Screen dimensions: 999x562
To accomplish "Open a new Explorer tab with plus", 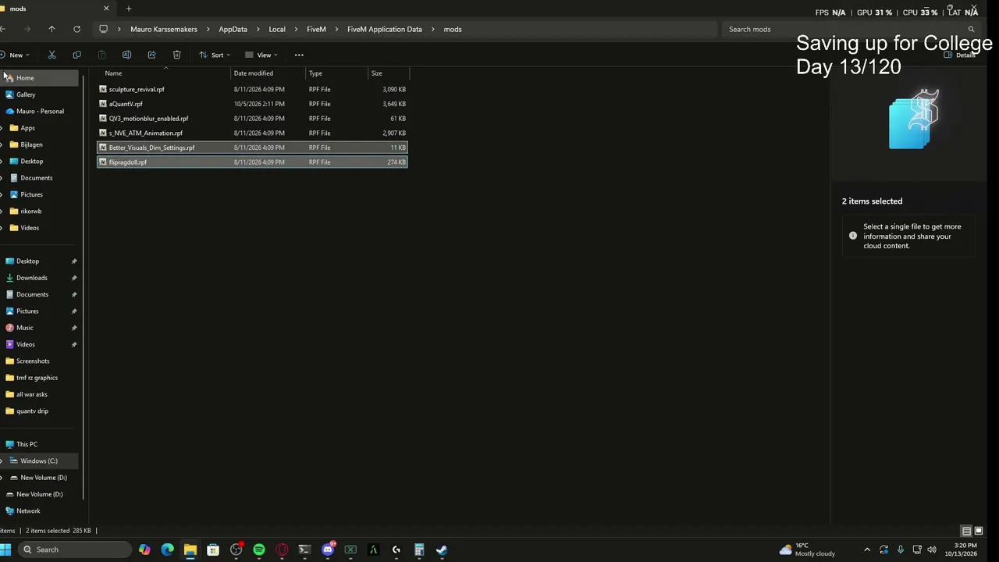I will click(x=129, y=9).
